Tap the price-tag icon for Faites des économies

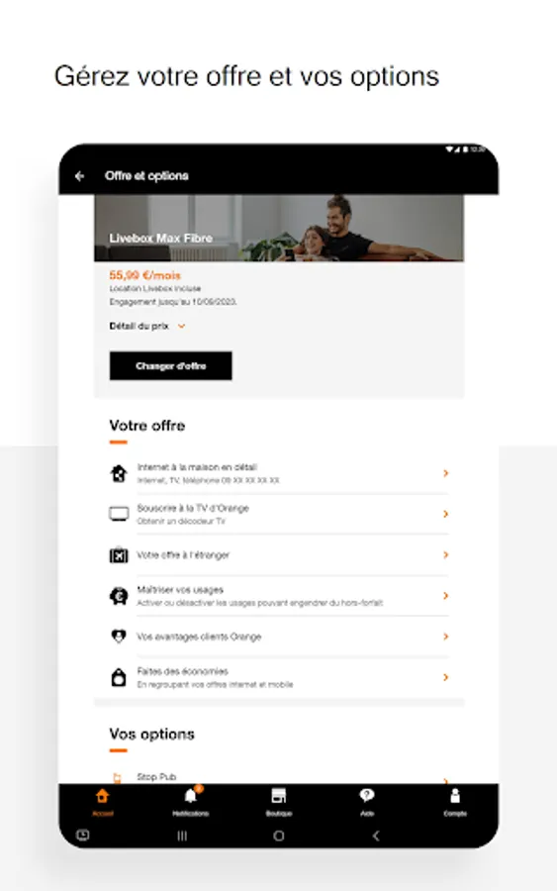point(119,677)
